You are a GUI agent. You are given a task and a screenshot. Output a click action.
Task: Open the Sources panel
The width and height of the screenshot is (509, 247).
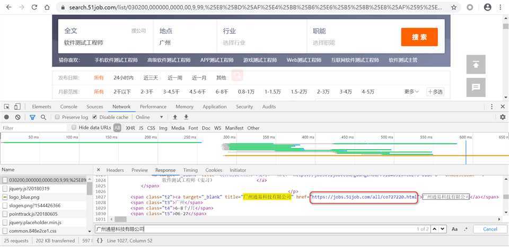click(95, 106)
